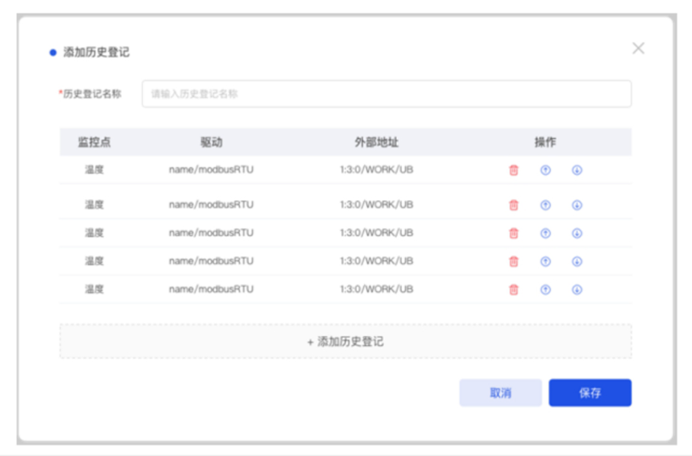
Task: Delete the first 温度 monitoring point row
Action: 514,171
